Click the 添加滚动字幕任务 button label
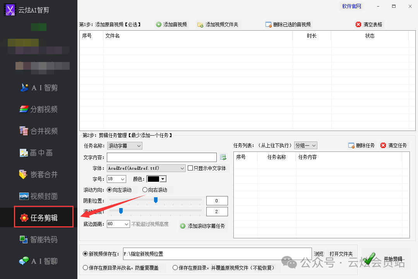This screenshot has width=418, height=279. pyautogui.click(x=206, y=226)
